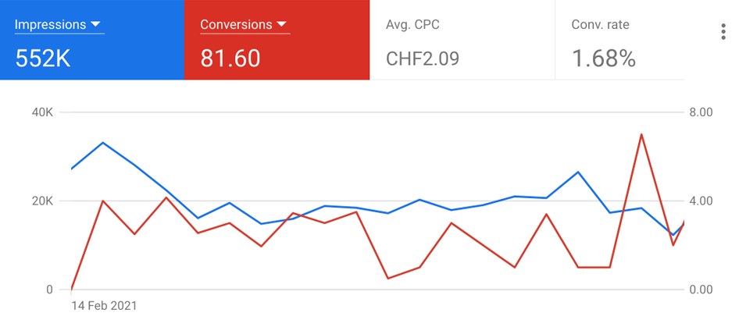Click the Impressions label text
The width and height of the screenshot is (739, 327).
pyautogui.click(x=51, y=24)
